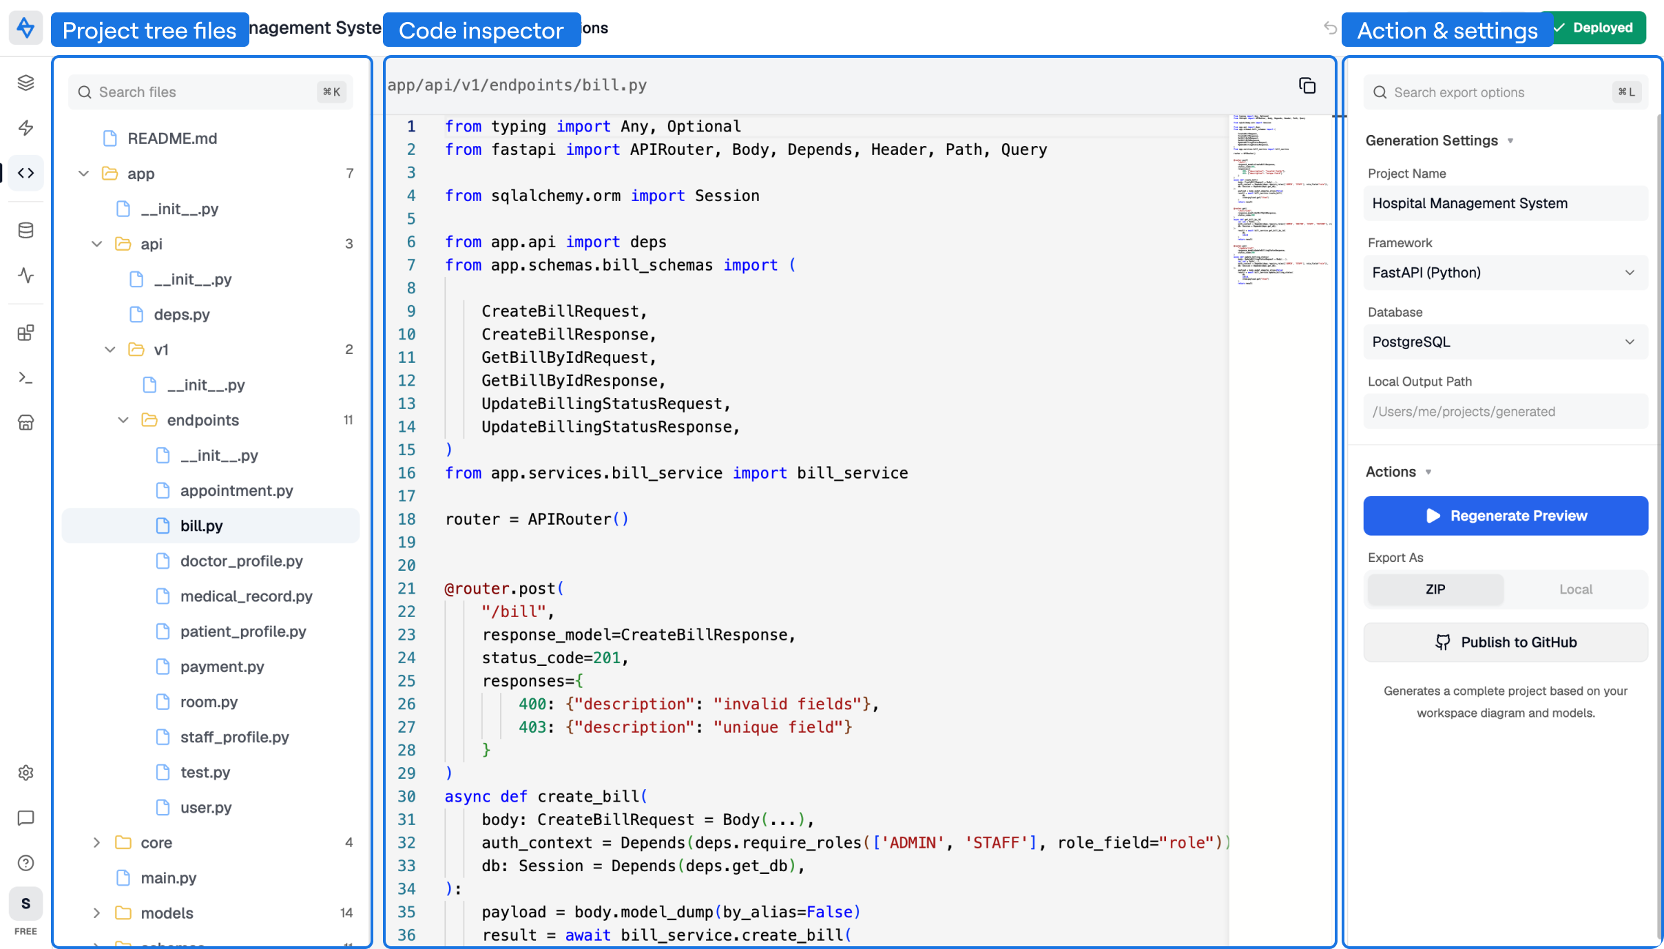Open doctor_profile.py file

click(x=211, y=561)
